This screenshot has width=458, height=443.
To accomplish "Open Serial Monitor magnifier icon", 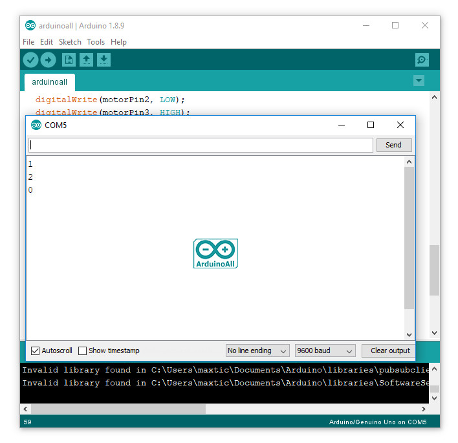I will 422,60.
